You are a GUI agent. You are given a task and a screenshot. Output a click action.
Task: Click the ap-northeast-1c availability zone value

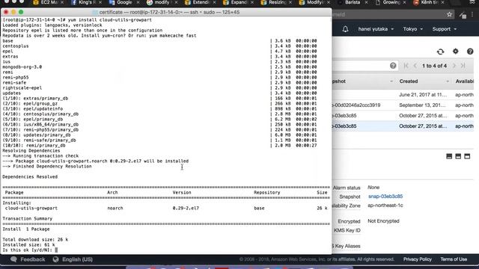tap(385, 205)
